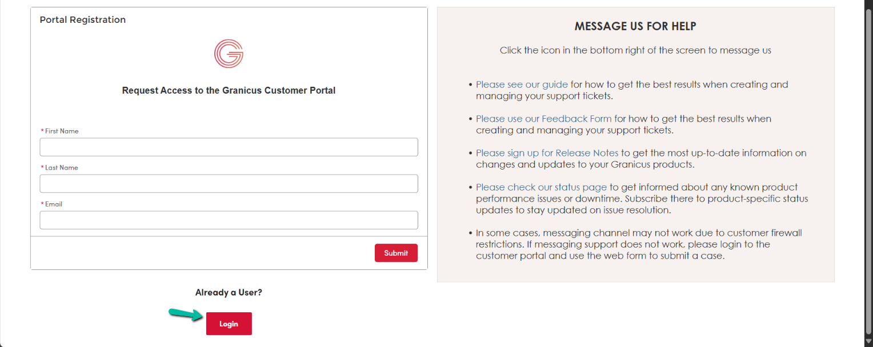This screenshot has width=873, height=347.
Task: Click the scrollbar down arrow
Action: [x=868, y=342]
